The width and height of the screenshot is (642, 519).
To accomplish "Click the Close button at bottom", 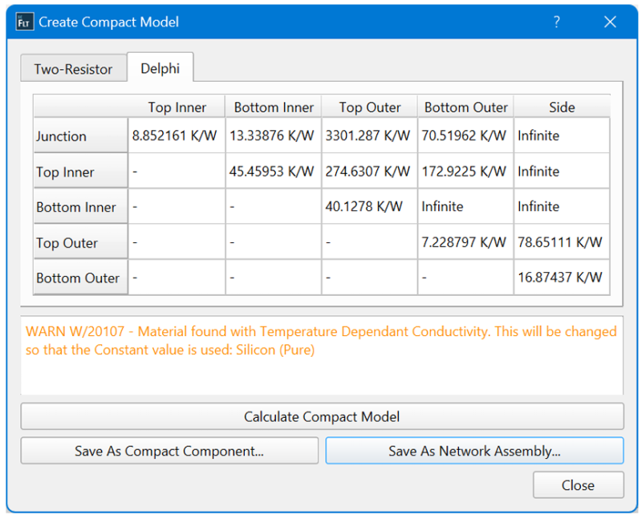I will pos(578,485).
